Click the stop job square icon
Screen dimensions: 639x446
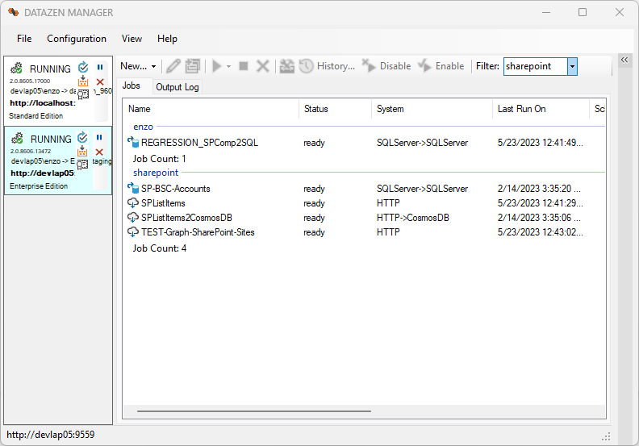coord(244,66)
